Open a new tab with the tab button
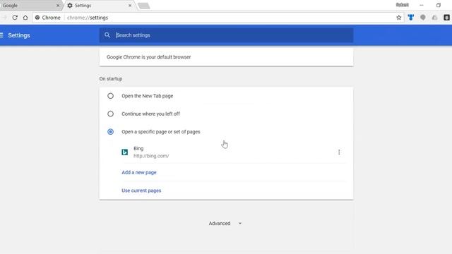The width and height of the screenshot is (452, 254). (x=143, y=6)
